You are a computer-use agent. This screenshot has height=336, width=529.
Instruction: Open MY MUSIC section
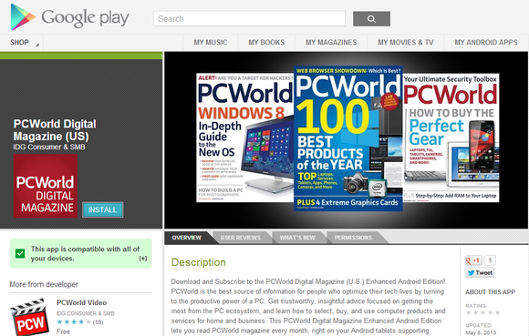point(211,43)
